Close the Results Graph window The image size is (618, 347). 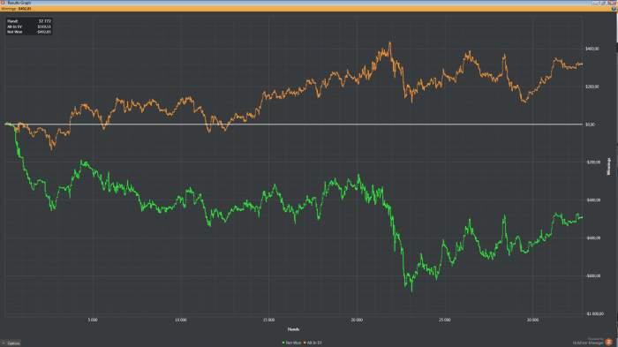[x=612, y=3]
